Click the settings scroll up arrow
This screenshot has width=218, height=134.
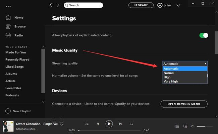point(216,12)
